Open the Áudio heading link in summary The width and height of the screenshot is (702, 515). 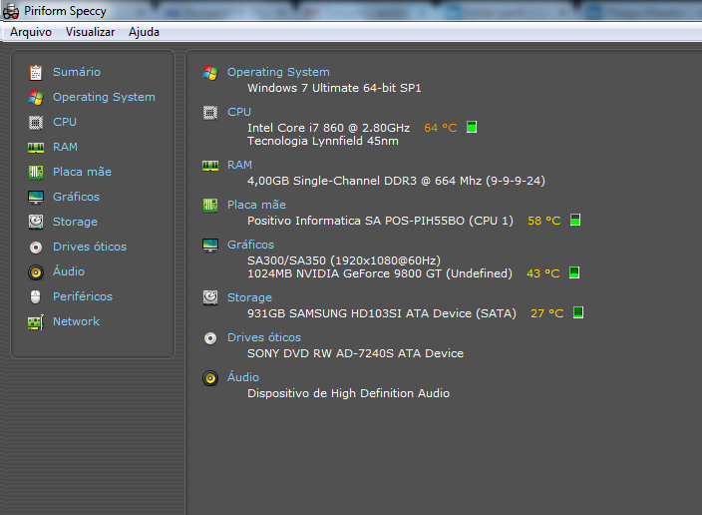click(243, 377)
